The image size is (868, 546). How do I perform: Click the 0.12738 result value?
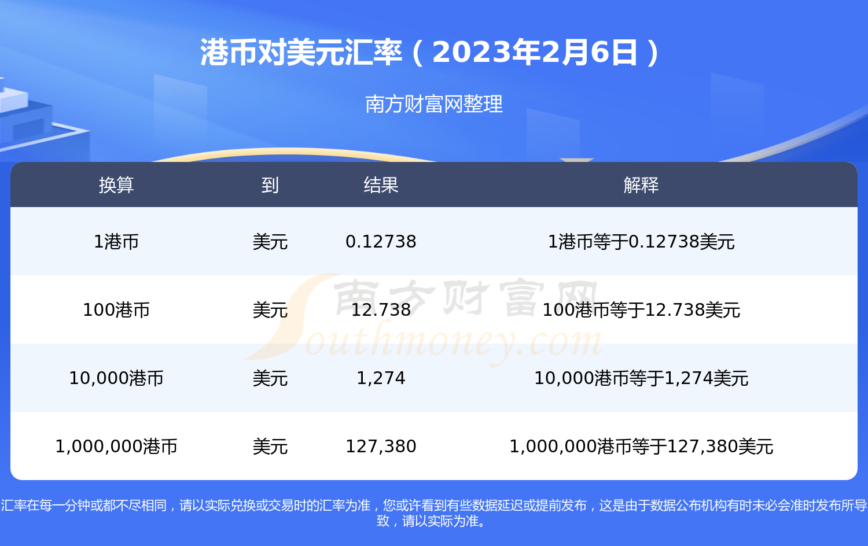381,242
